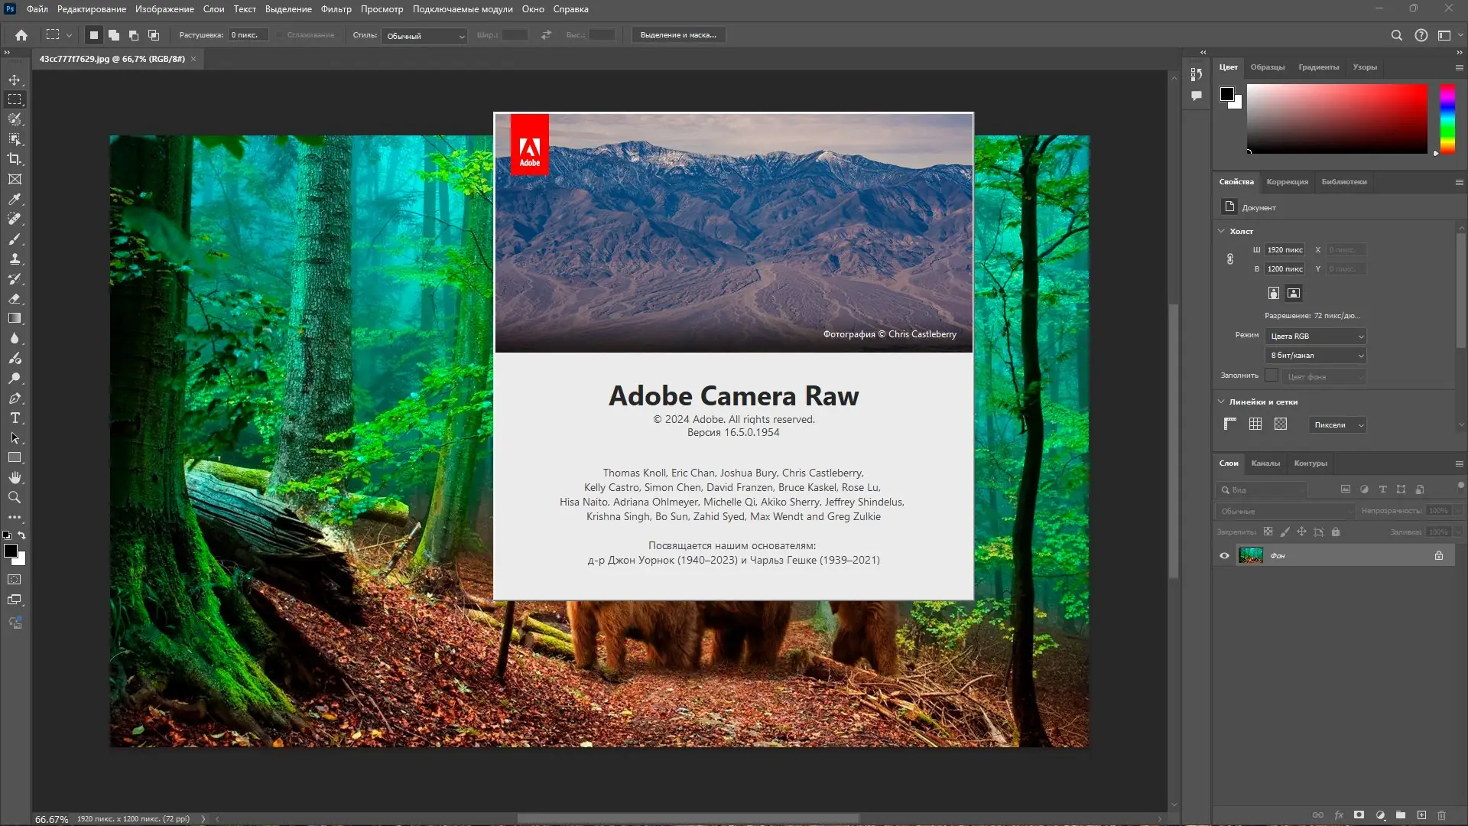This screenshot has width=1468, height=826.
Task: Select the Crop tool
Action: 15,159
